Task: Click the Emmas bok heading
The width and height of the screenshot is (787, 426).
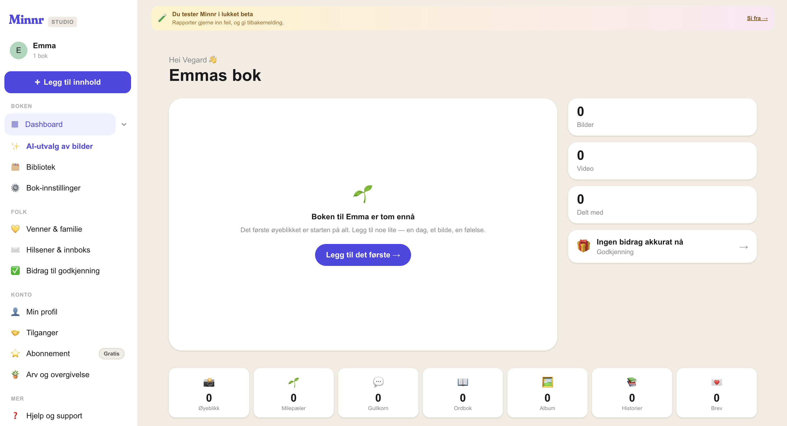Action: (215, 75)
